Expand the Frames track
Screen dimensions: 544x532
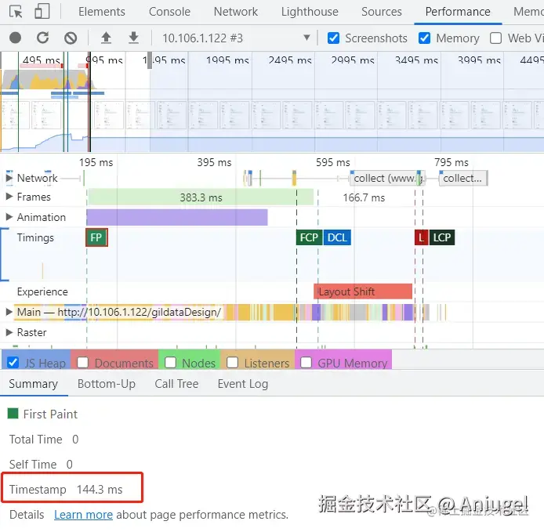pos(9,197)
